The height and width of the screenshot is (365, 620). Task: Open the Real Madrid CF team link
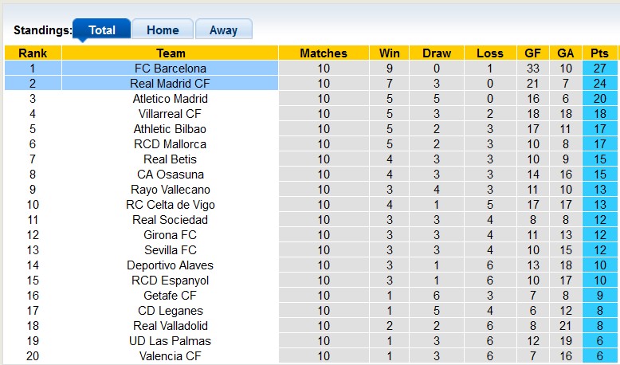pyautogui.click(x=170, y=84)
